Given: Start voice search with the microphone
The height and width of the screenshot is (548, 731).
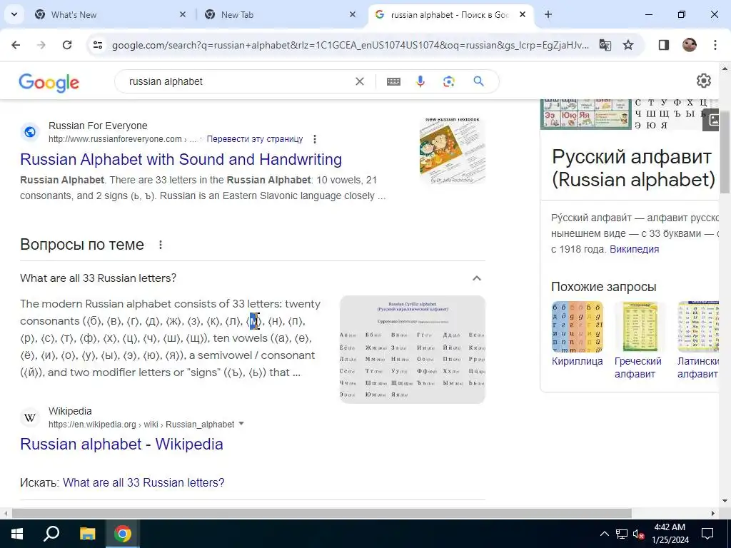Looking at the screenshot, I should 420,81.
